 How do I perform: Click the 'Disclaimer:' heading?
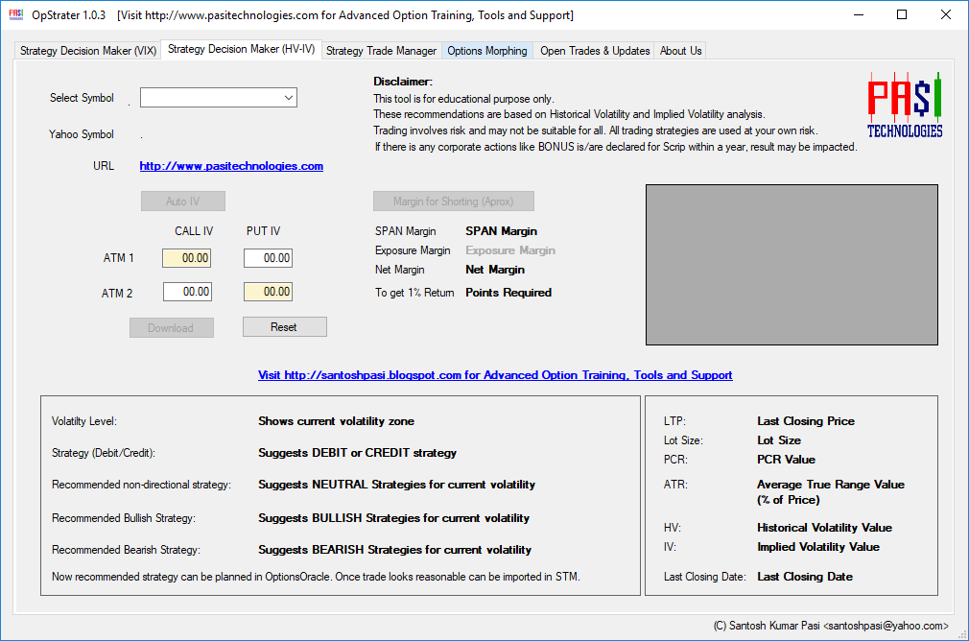point(403,81)
